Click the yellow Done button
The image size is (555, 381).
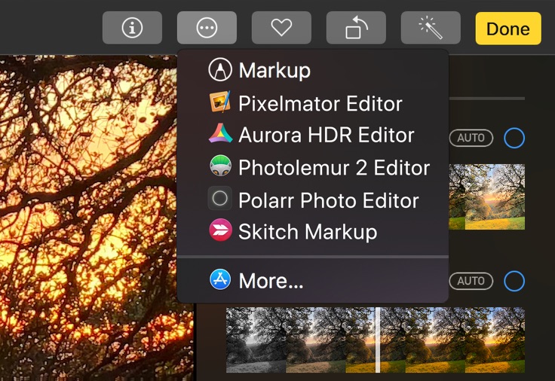click(508, 29)
